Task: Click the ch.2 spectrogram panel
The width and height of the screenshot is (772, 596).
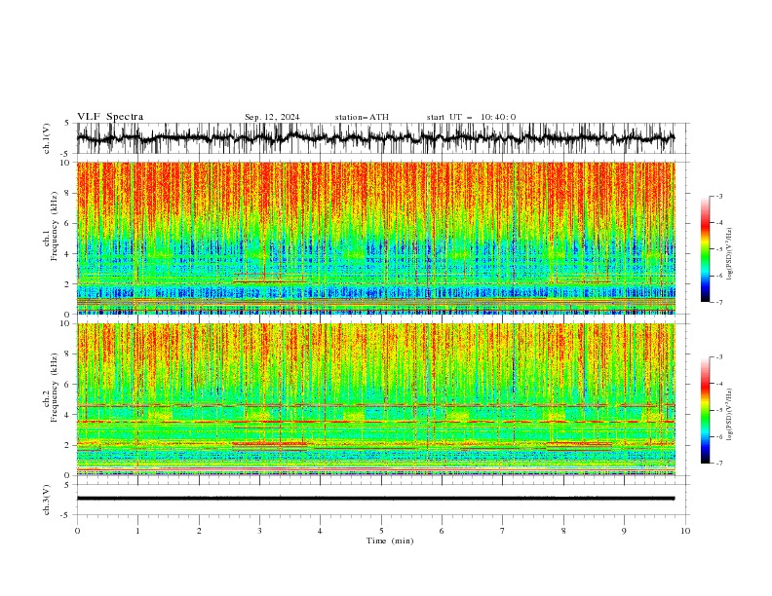Action: pos(376,399)
